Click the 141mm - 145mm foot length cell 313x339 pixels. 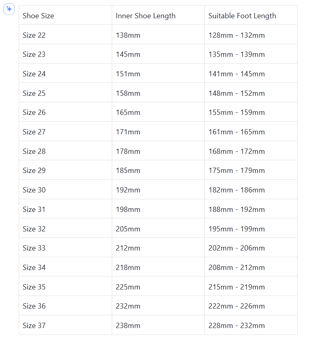pyautogui.click(x=237, y=74)
